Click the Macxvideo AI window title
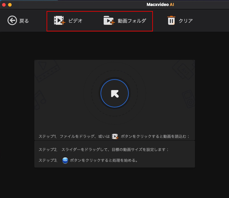The image size is (229, 198). [x=160, y=4]
